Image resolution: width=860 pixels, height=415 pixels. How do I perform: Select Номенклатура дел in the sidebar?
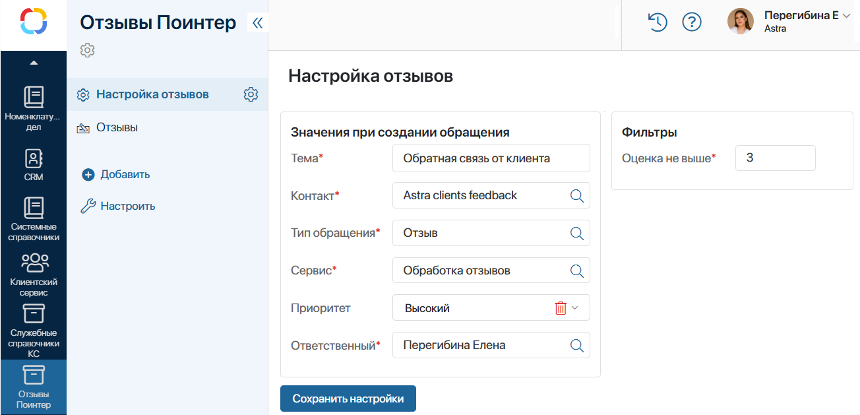point(33,106)
